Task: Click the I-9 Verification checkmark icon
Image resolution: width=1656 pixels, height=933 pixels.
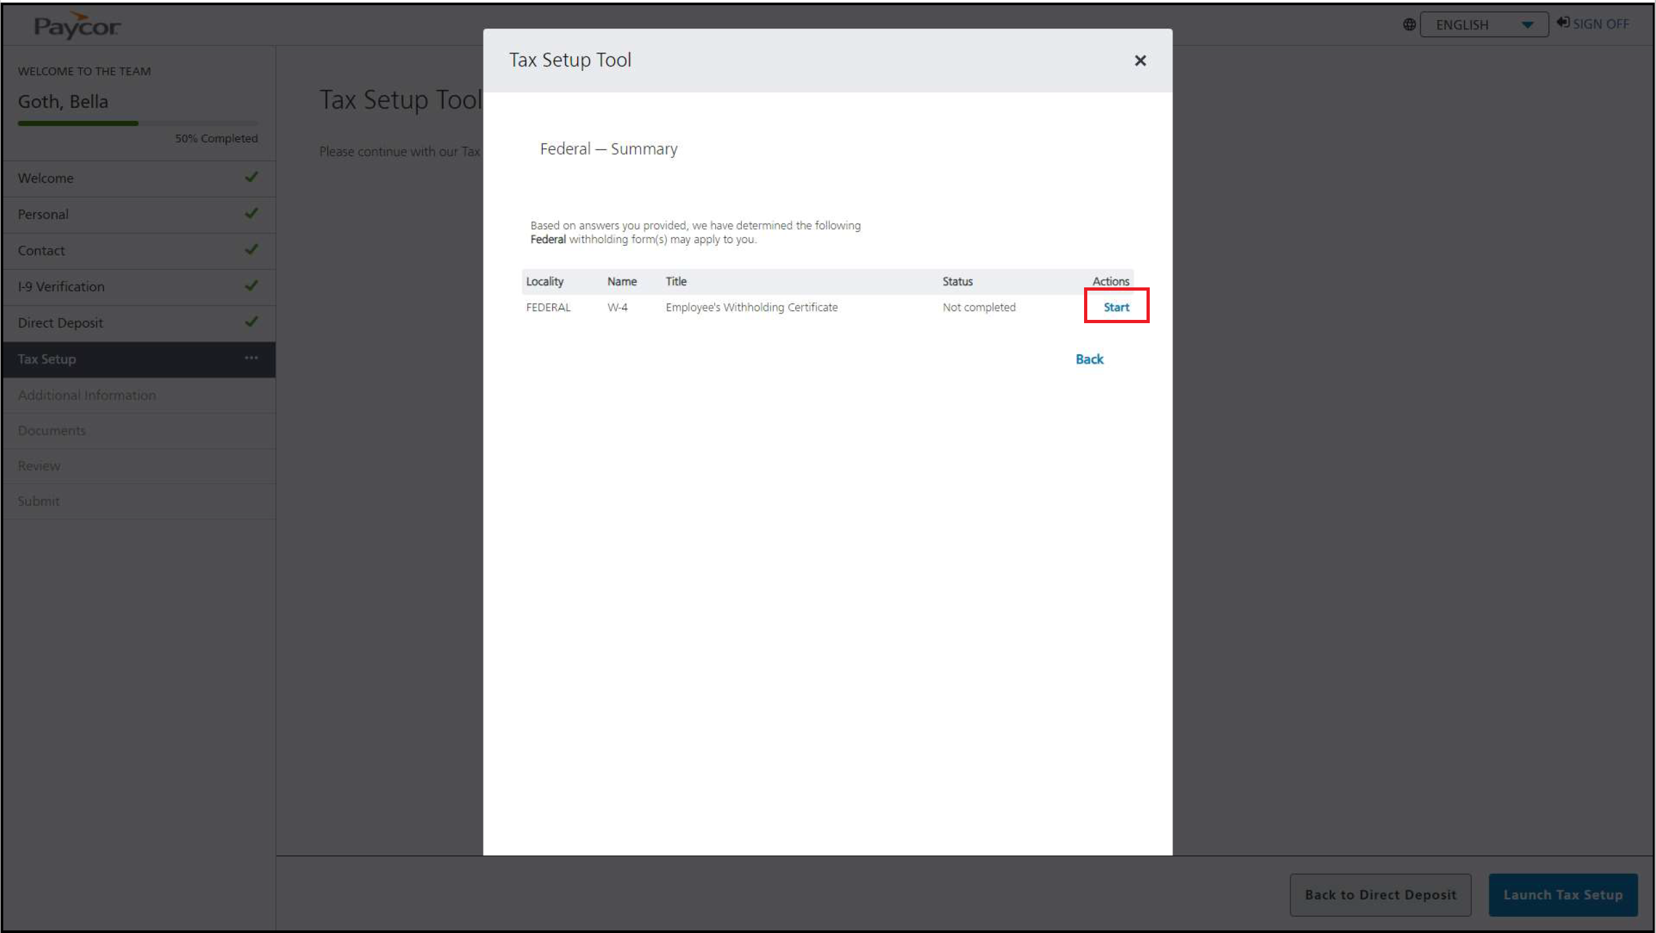Action: click(x=251, y=285)
